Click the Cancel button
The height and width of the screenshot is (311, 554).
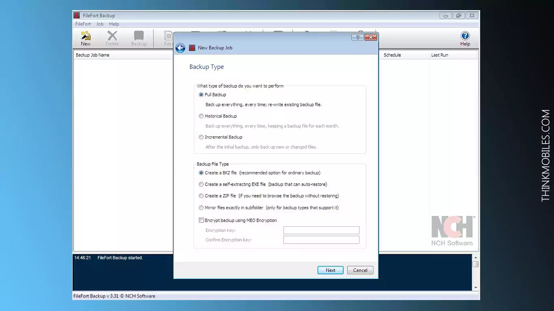360,270
